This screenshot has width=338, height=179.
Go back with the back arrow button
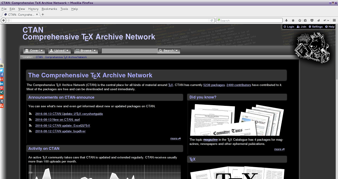click(x=4, y=20)
